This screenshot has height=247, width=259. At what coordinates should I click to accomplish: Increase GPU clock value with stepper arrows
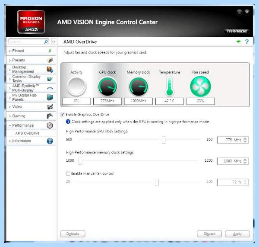[245, 139]
